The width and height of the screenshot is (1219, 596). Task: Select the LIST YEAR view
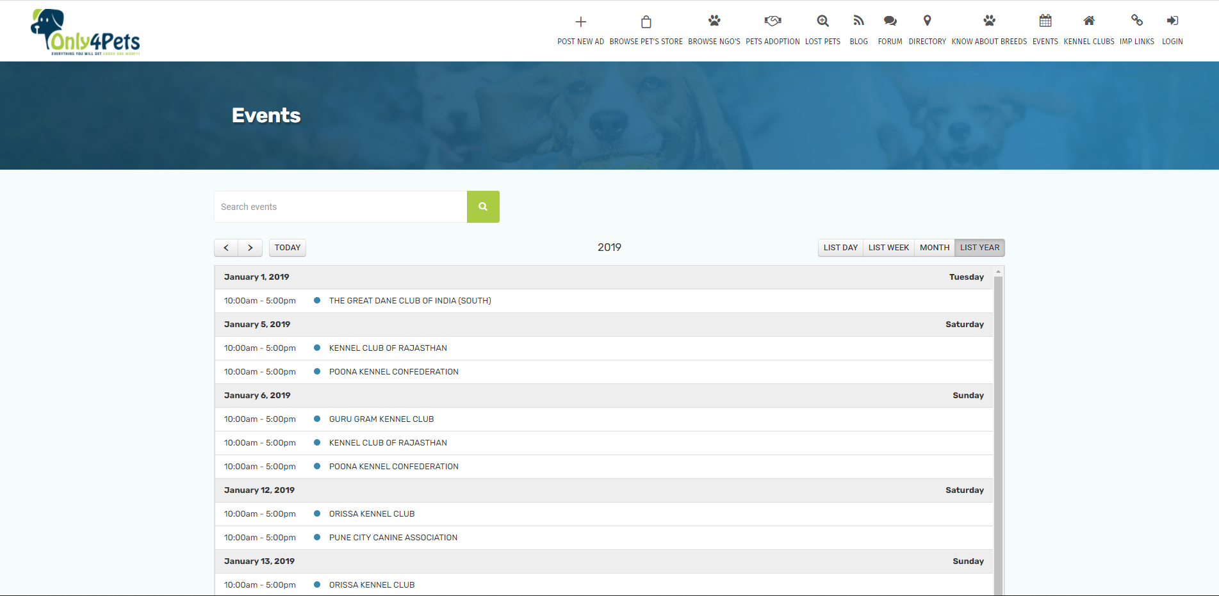979,248
